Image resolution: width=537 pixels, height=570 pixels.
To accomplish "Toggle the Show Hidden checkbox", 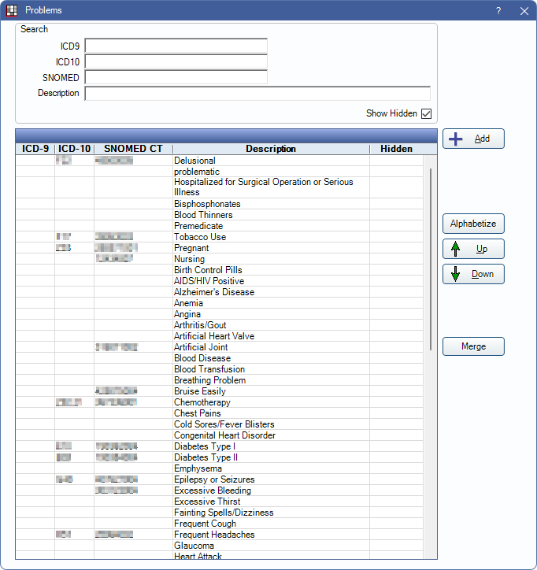I will click(426, 113).
